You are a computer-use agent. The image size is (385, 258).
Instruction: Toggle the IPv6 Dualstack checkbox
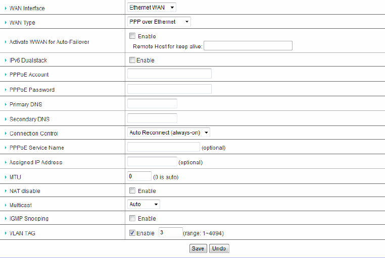[x=132, y=60]
